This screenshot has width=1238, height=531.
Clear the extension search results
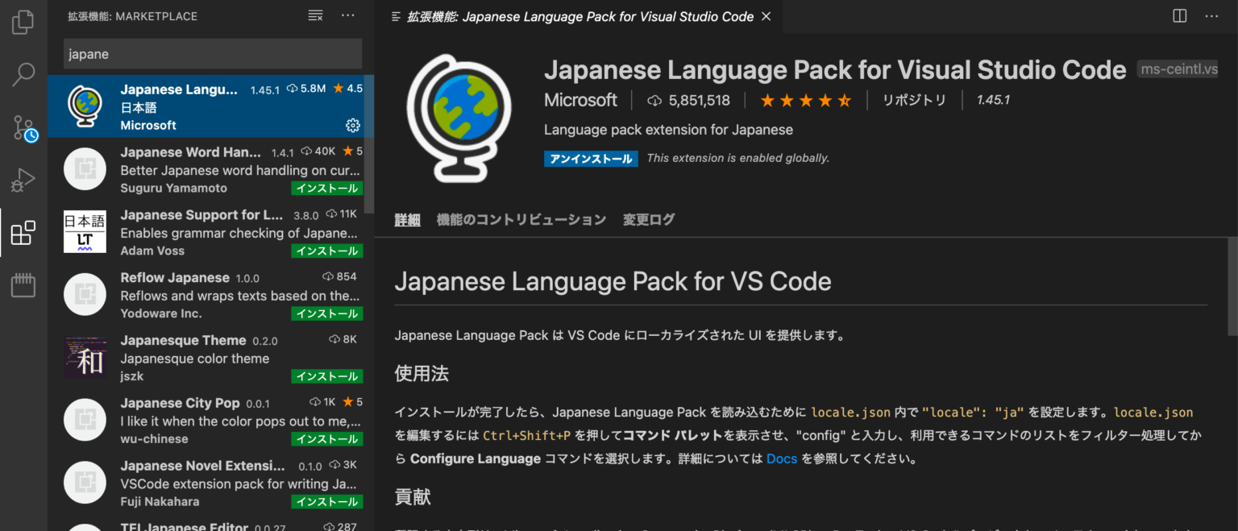pyautogui.click(x=315, y=15)
